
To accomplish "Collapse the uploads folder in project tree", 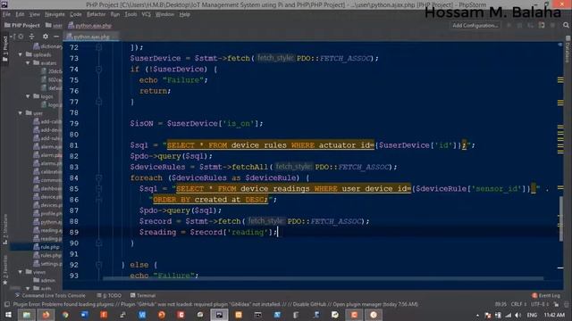I will [x=21, y=54].
